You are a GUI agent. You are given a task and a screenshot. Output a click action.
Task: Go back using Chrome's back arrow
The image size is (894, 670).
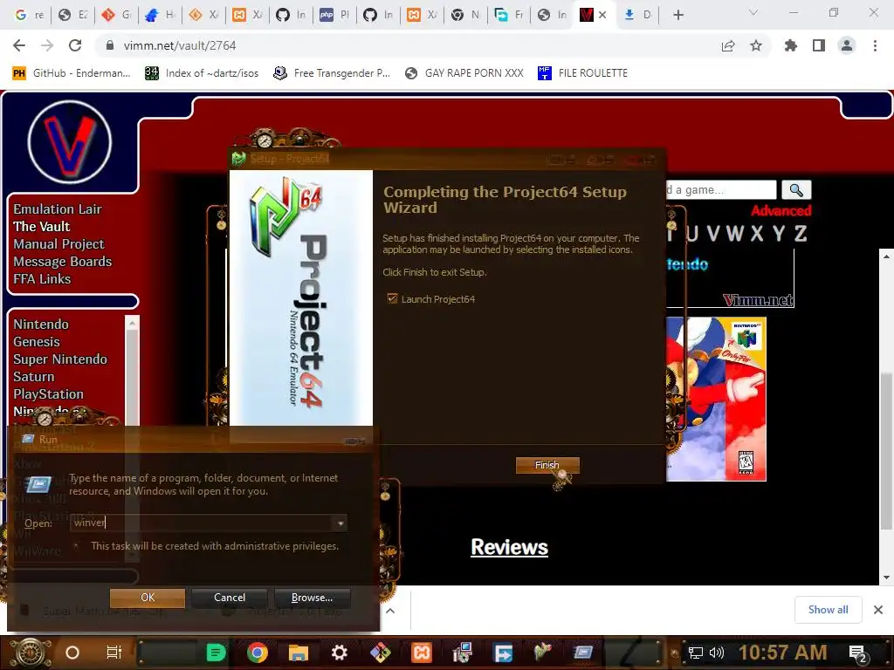(x=19, y=45)
